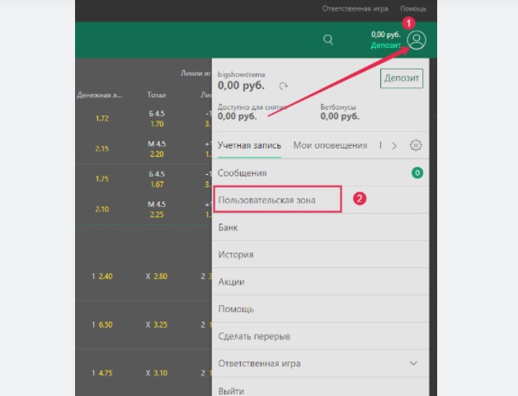Refresh balance with circular arrow icon

click(x=284, y=87)
